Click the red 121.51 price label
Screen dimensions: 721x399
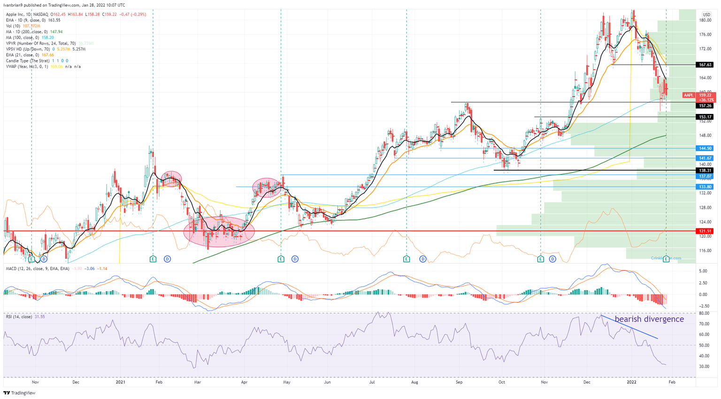coord(706,231)
